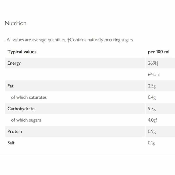Click the "of which sugars" label
The image size is (175, 175).
[26, 120]
